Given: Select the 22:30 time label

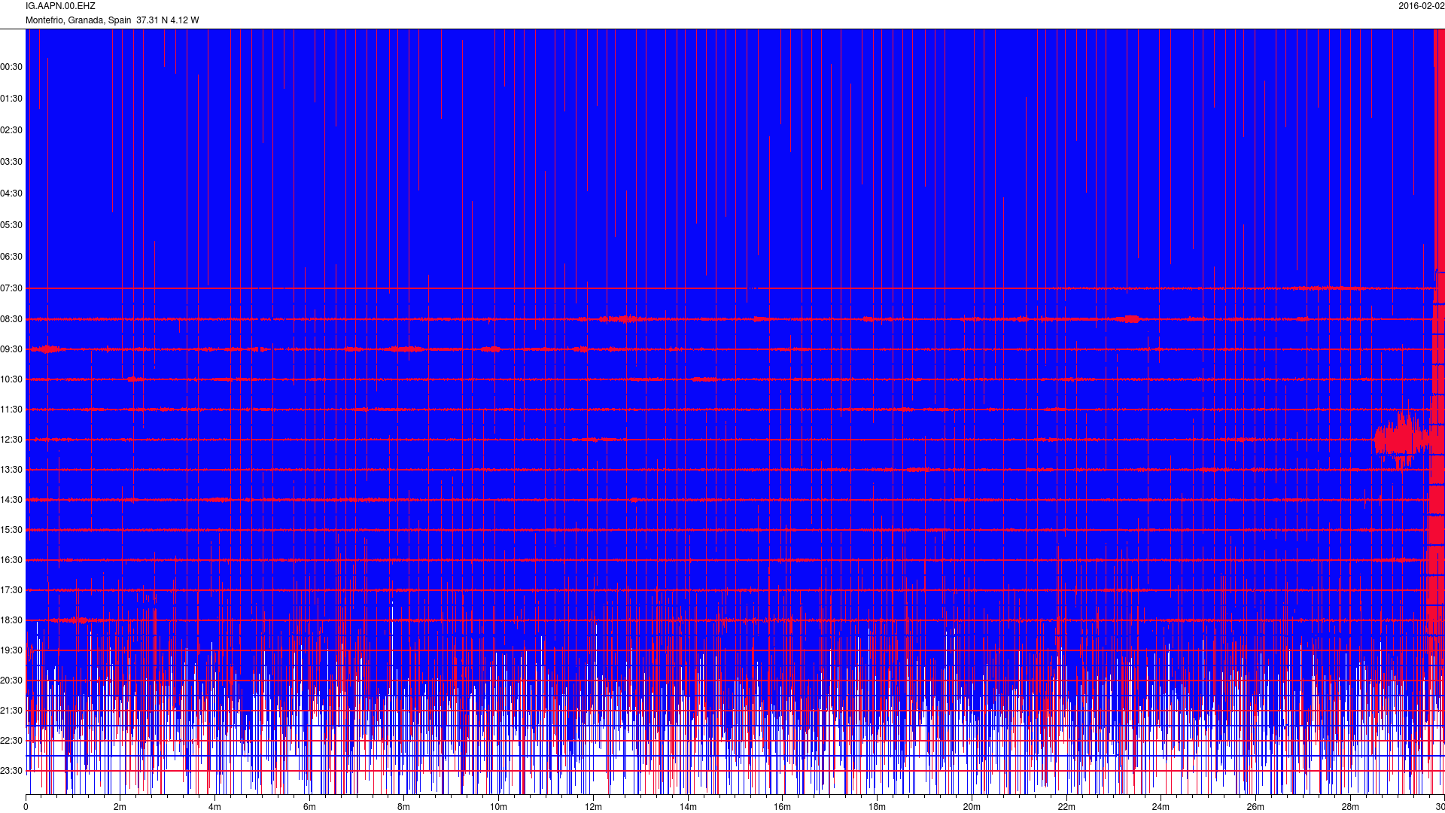Looking at the screenshot, I should [x=11, y=741].
